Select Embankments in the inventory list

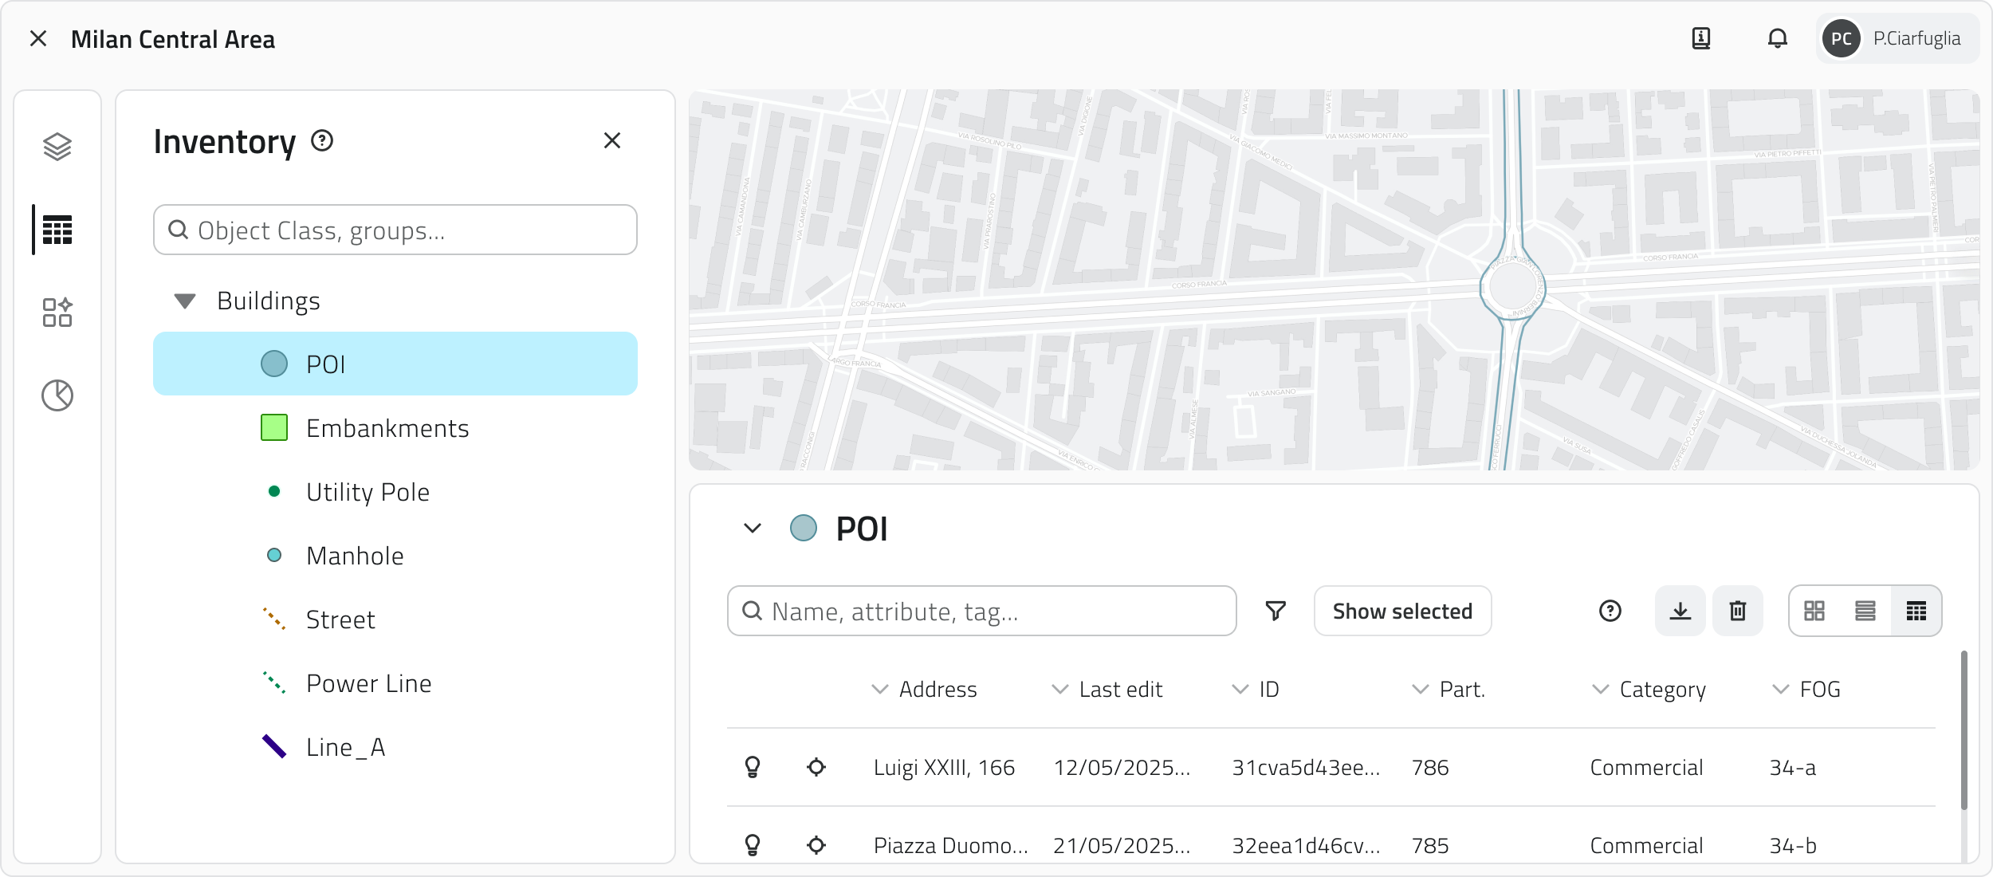387,429
